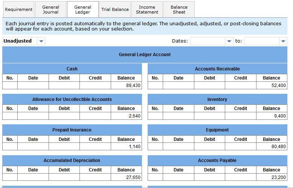This screenshot has height=188, width=293.
Task: Select Accounts Receivable balance 52,400
Action: tap(272, 86)
